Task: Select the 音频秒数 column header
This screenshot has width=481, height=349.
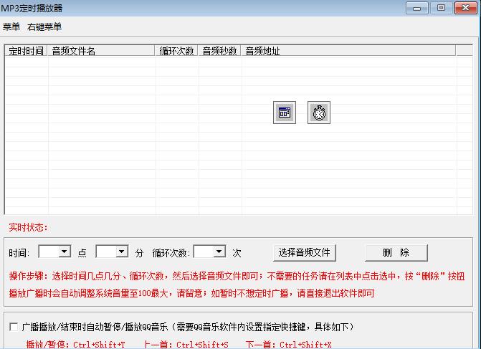Action: [220, 51]
